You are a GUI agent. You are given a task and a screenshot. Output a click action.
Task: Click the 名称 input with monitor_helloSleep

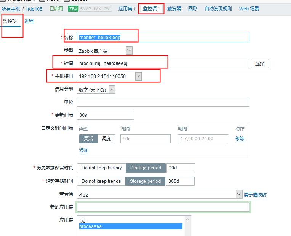click(x=163, y=38)
